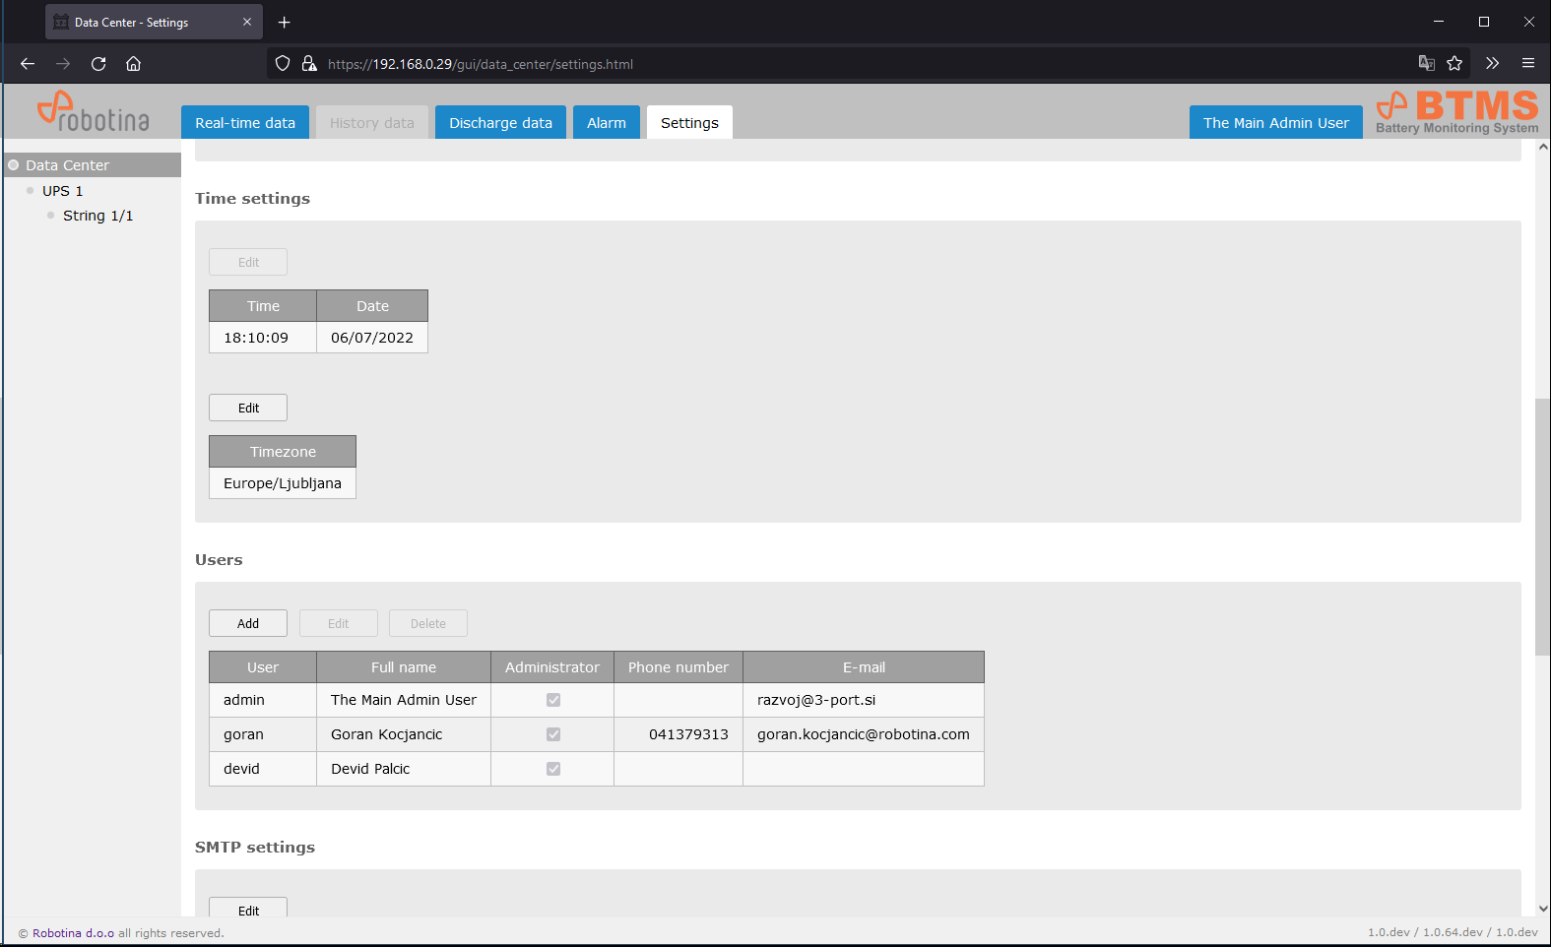Viewport: 1551px width, 947px height.
Task: Click disabled Edit button above Time table
Action: [248, 262]
